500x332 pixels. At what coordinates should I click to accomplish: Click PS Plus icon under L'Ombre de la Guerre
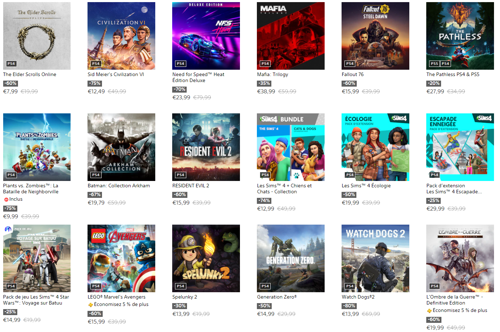coord(429,311)
